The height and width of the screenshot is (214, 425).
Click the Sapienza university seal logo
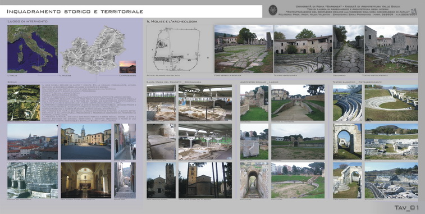(x=273, y=10)
